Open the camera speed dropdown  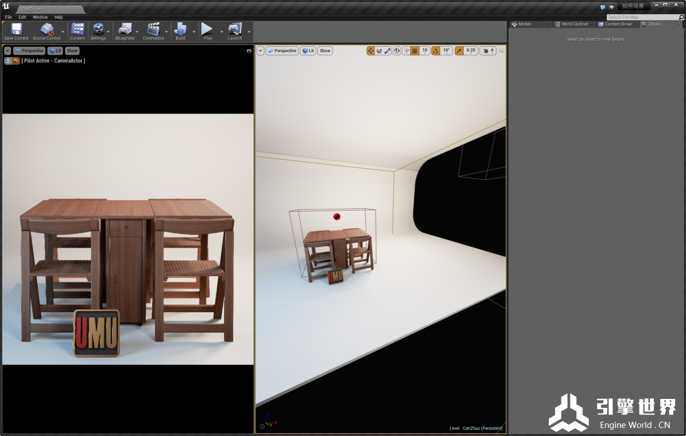[x=488, y=51]
